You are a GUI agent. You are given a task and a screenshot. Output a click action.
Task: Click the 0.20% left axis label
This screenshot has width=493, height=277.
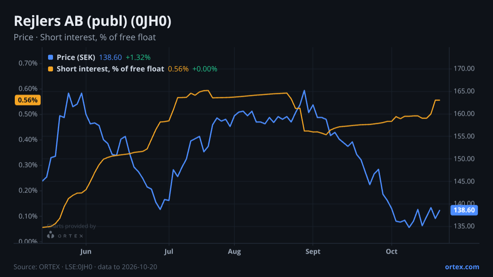click(x=28, y=190)
